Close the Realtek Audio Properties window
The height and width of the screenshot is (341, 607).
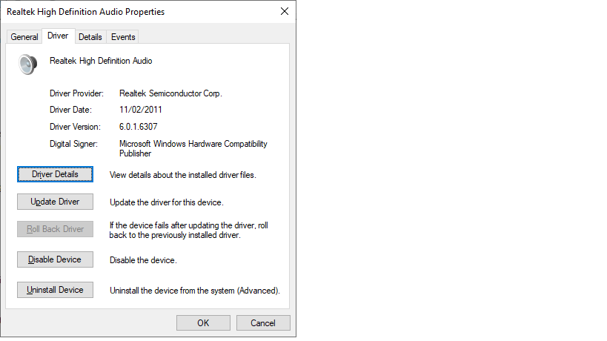pos(285,12)
